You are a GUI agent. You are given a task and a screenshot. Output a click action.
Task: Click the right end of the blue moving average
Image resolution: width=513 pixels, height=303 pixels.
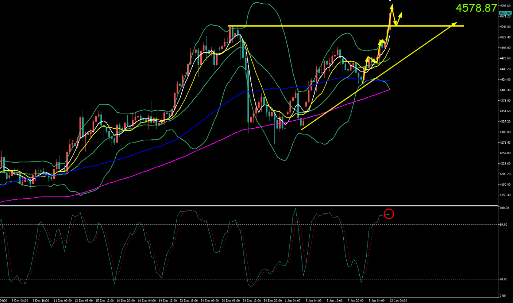[x=389, y=81]
